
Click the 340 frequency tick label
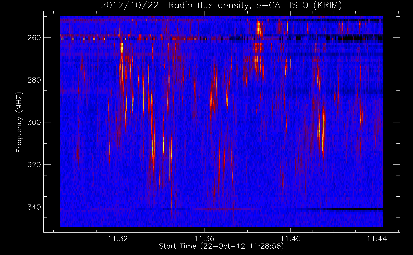click(34, 207)
